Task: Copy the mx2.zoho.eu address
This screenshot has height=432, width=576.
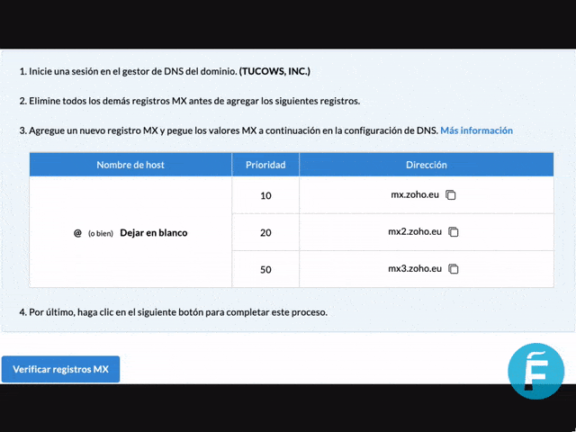Action: (x=454, y=232)
